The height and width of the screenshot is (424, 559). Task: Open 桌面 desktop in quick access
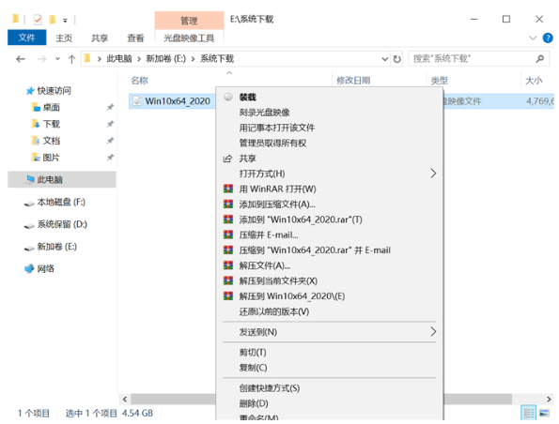[51, 107]
